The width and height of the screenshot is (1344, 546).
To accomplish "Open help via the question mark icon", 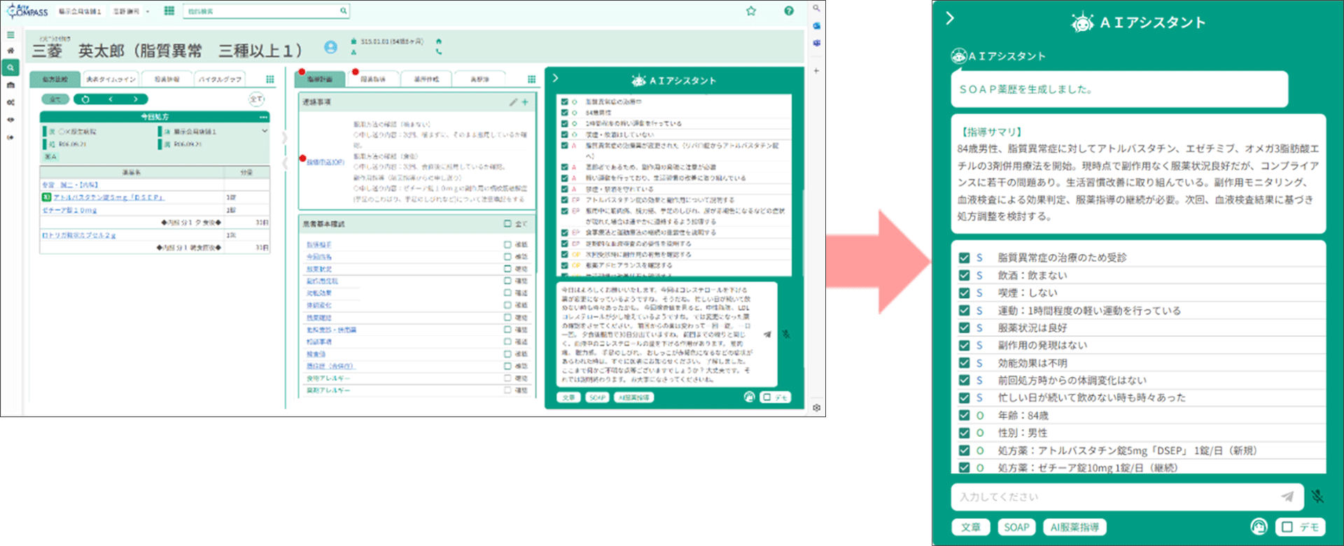I will pyautogui.click(x=789, y=11).
